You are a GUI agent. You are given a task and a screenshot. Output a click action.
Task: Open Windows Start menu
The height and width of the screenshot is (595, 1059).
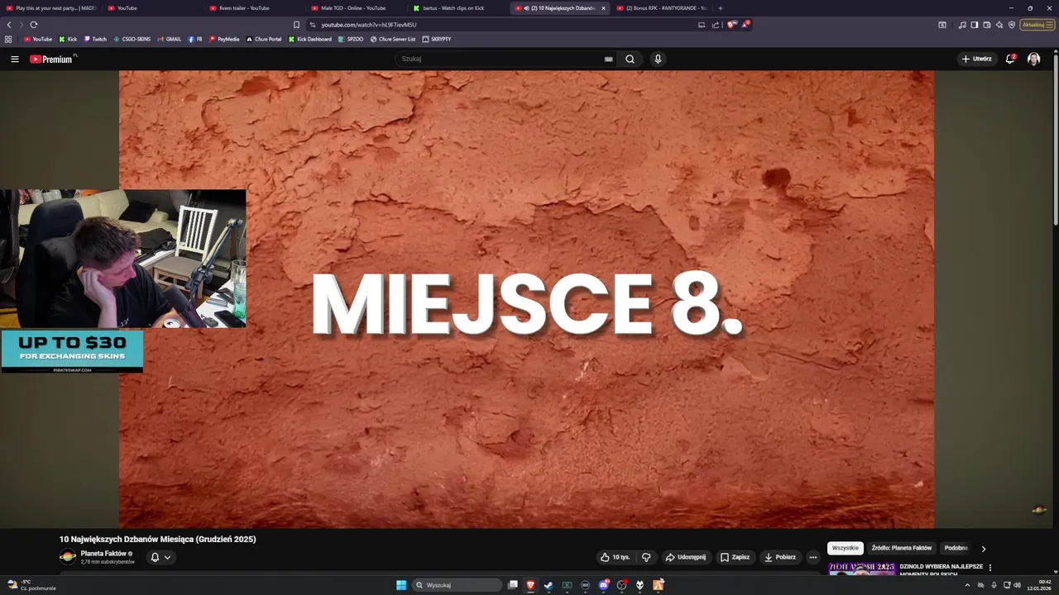point(401,585)
